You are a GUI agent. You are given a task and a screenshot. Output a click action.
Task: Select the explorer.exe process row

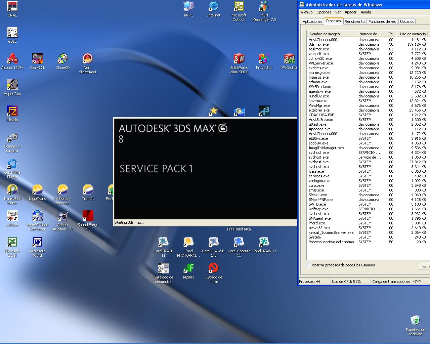pyautogui.click(x=368, y=110)
